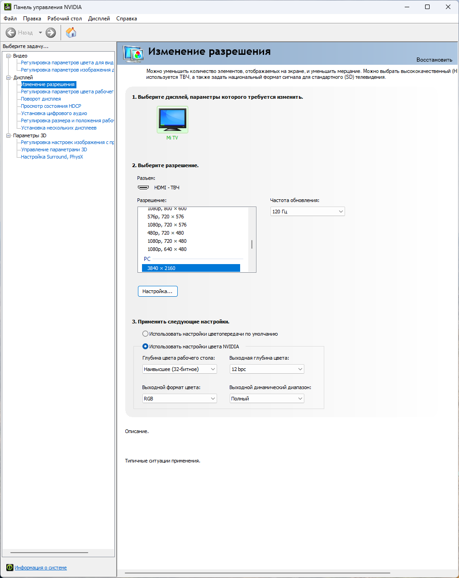Select NVIDIA color settings radio button

pyautogui.click(x=145, y=347)
